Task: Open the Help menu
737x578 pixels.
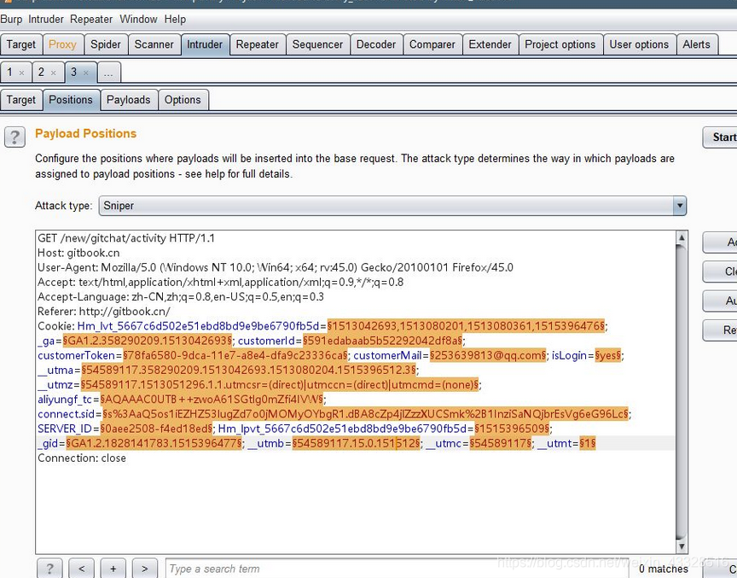Action: pyautogui.click(x=175, y=20)
